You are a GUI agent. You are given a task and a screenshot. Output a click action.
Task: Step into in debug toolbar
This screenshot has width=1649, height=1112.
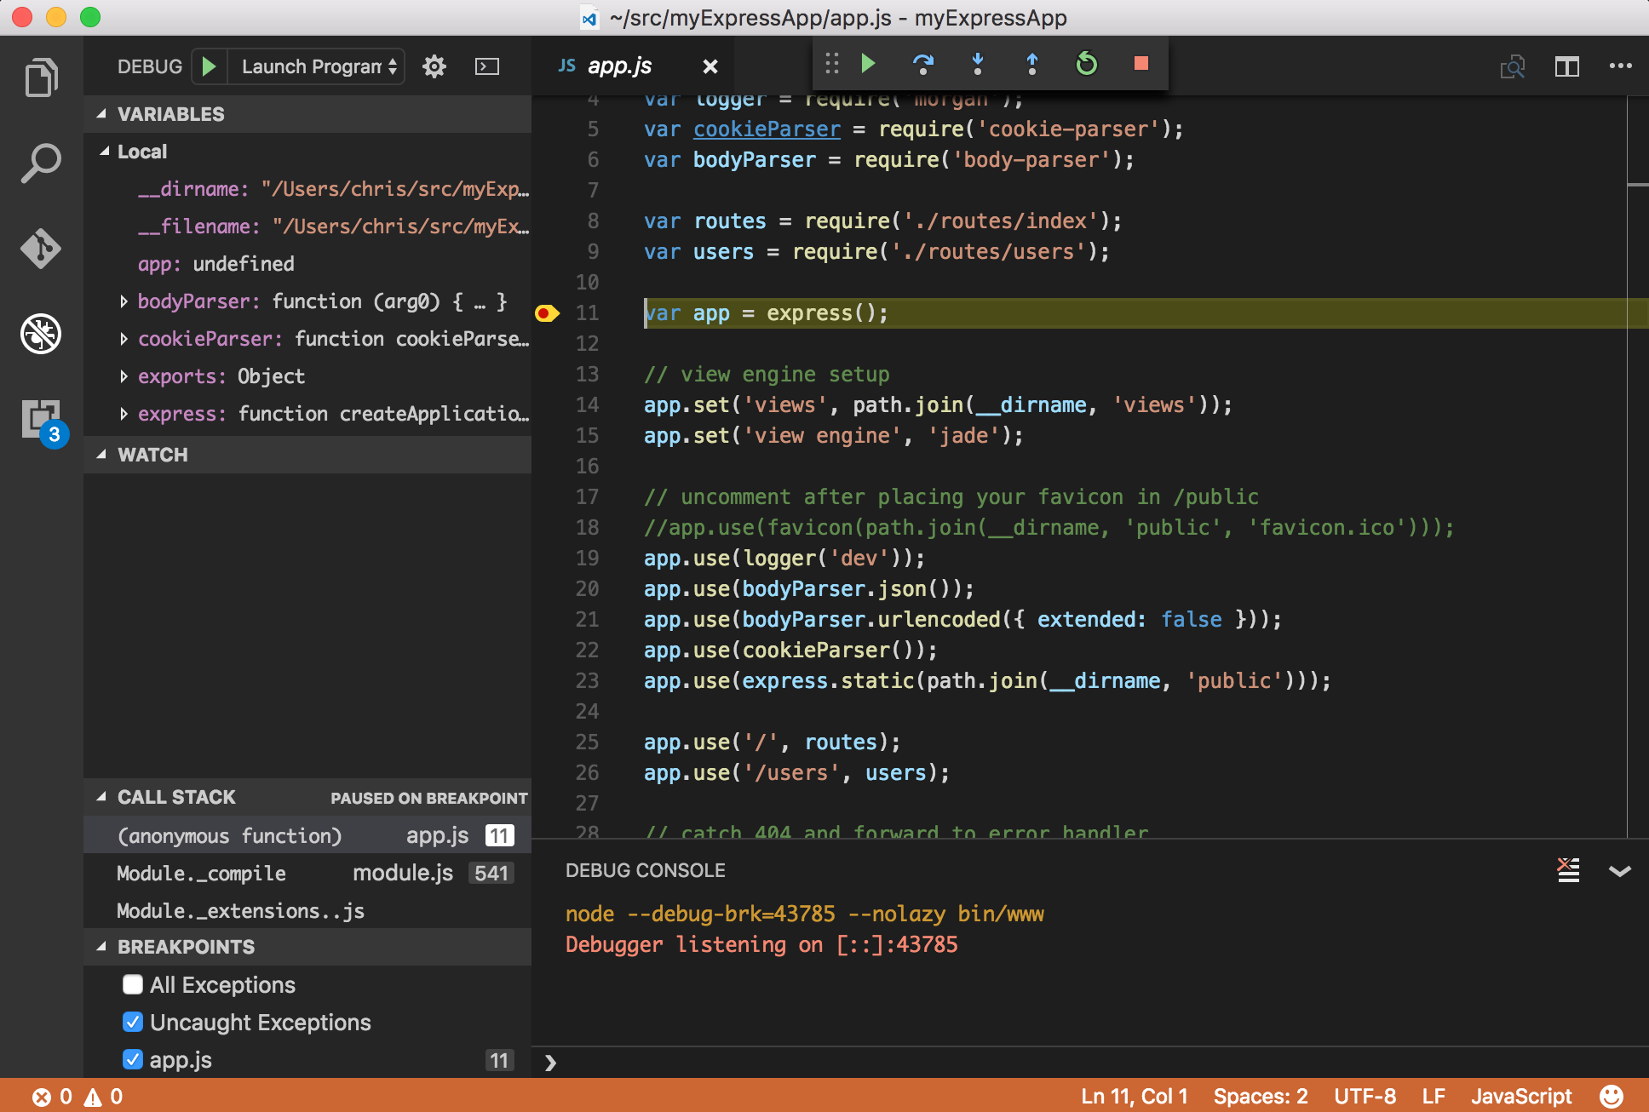pyautogui.click(x=978, y=63)
